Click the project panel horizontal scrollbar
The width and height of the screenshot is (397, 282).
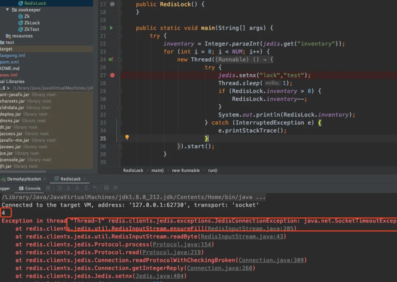click(x=23, y=171)
